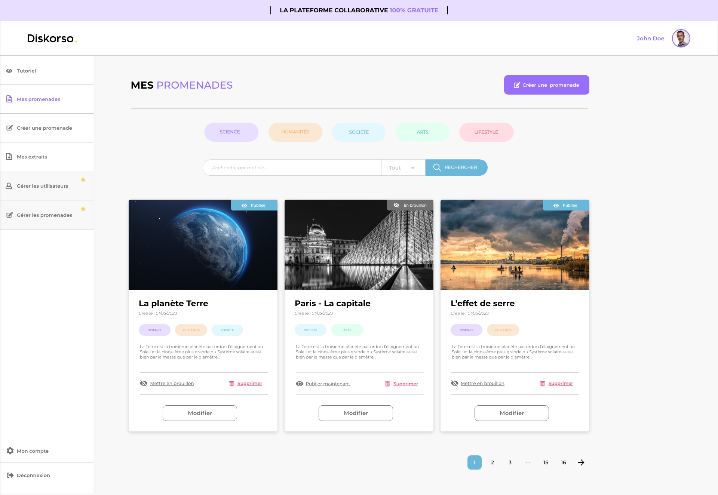Click the RECHERCHER button
718x495 pixels.
(x=456, y=167)
